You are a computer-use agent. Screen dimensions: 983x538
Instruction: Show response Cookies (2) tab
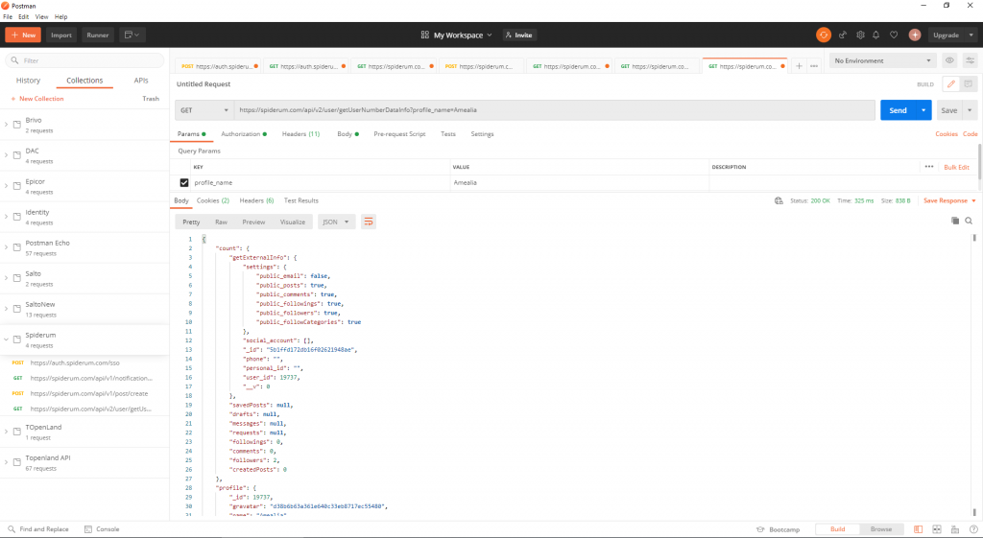[x=212, y=200]
